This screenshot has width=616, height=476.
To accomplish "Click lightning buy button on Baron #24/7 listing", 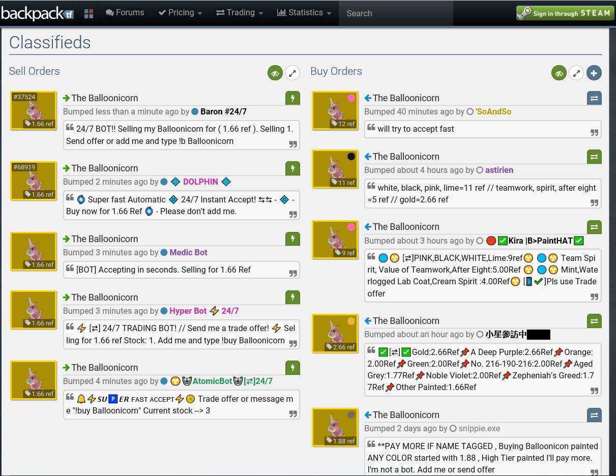I will pyautogui.click(x=292, y=98).
